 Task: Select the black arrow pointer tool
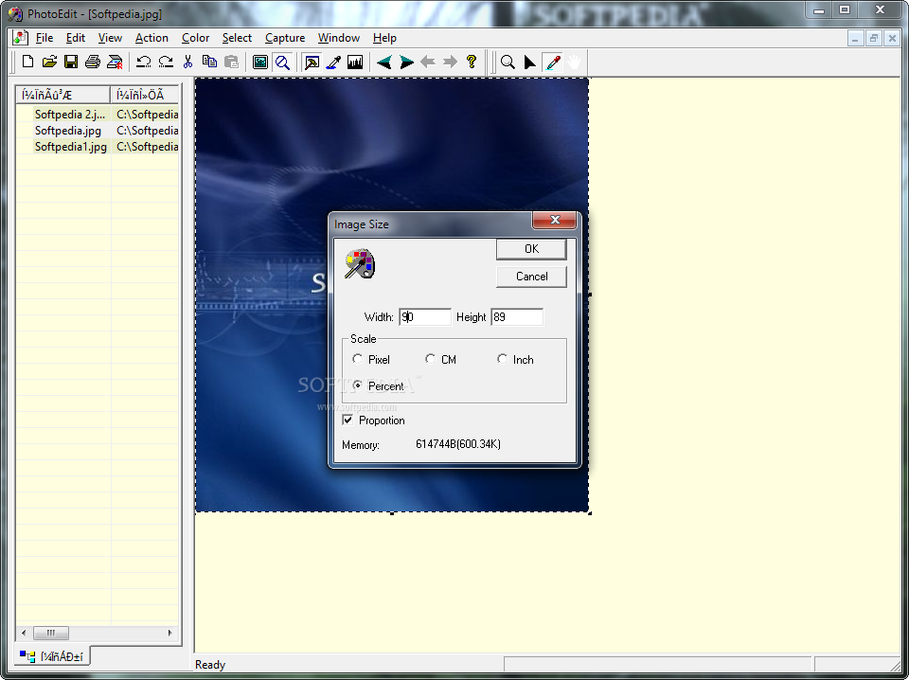point(529,62)
